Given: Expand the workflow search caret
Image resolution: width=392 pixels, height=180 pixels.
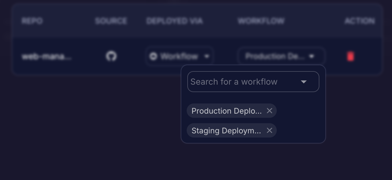Looking at the screenshot, I should pyautogui.click(x=303, y=82).
